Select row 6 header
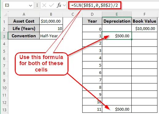Image resolution: width=159 pixels, height=114 pixels. (4, 58)
